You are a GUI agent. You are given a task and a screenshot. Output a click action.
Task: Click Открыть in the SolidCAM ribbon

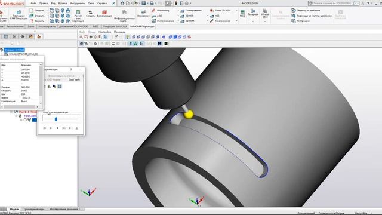click(37, 16)
